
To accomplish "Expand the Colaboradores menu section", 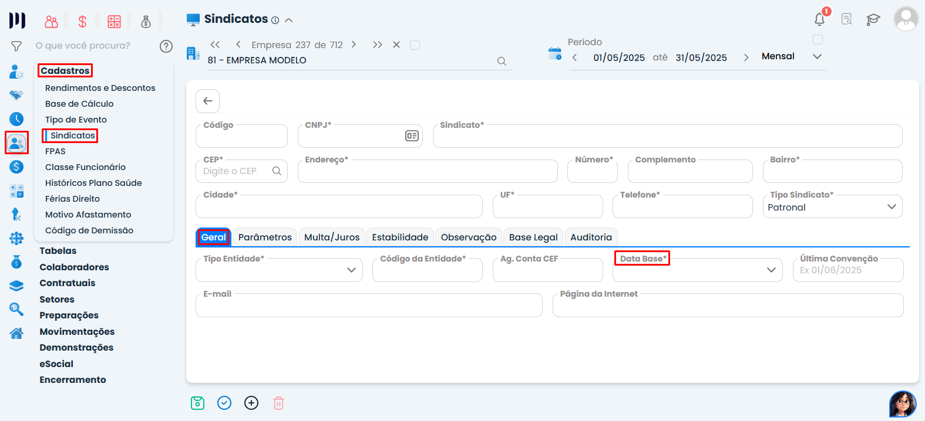I will click(x=74, y=267).
